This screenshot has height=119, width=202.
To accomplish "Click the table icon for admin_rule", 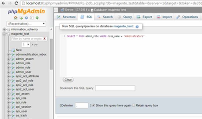I will tap(13, 68).
